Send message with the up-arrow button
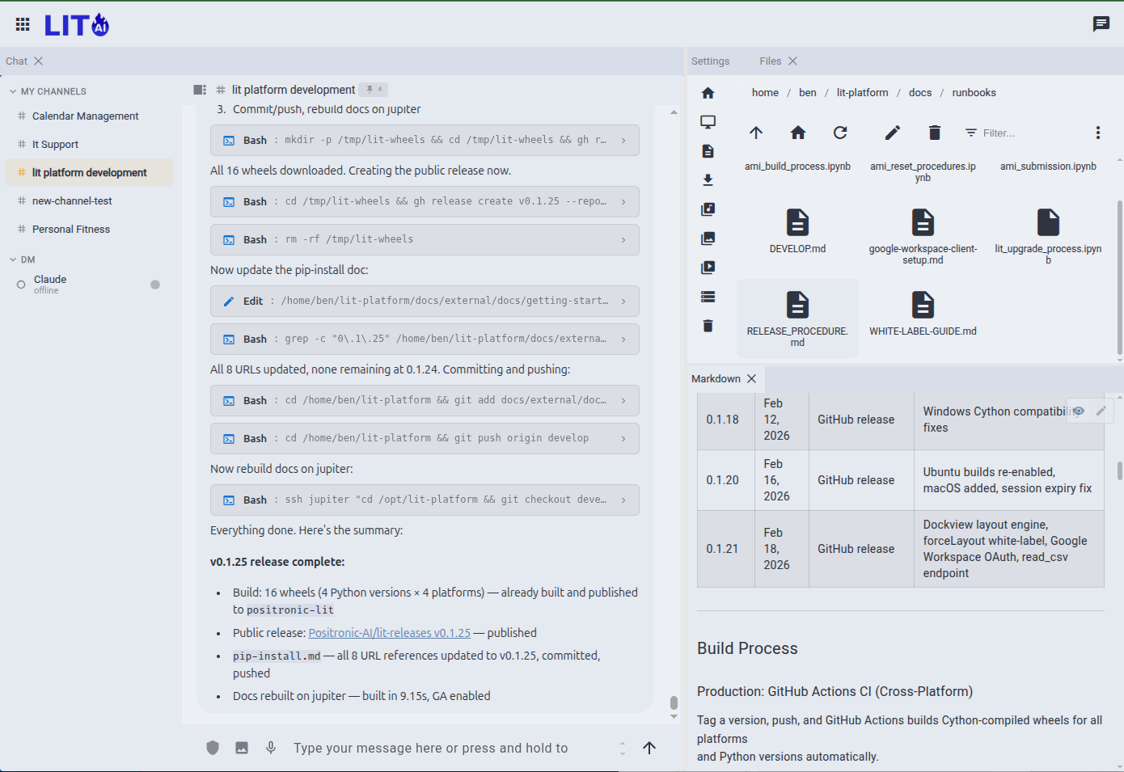1124x772 pixels. (649, 748)
